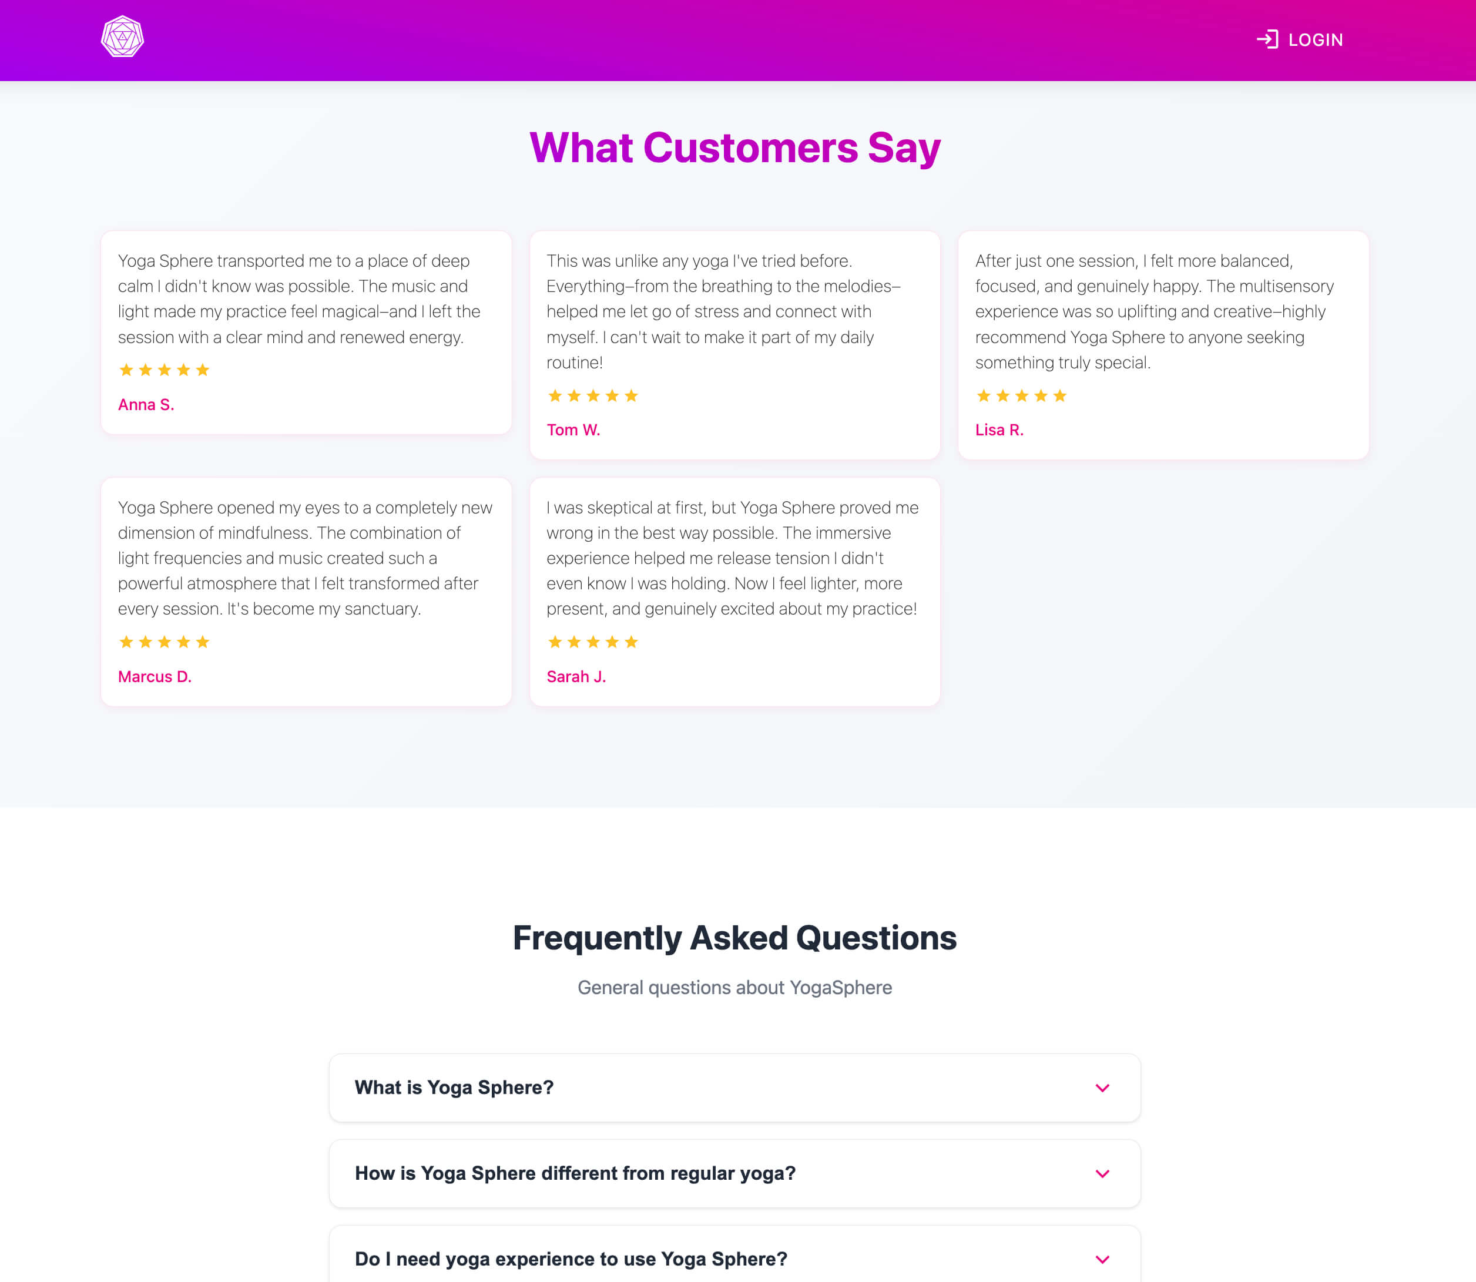
Task: Click the star rating in Anna S. review
Action: point(165,370)
